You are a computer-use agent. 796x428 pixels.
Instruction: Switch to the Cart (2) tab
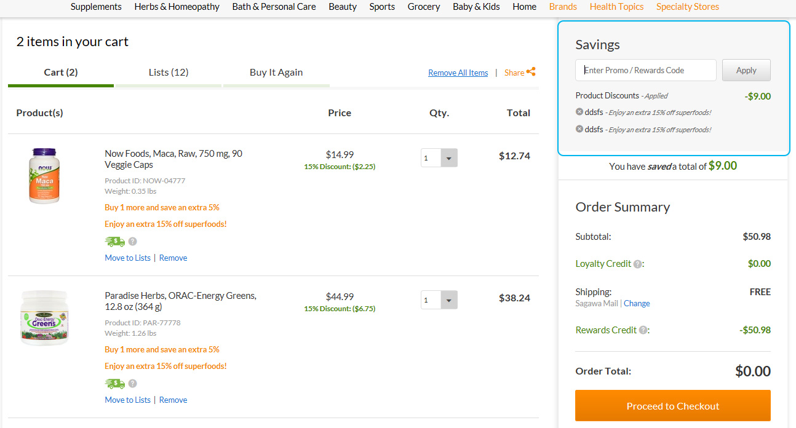[61, 73]
